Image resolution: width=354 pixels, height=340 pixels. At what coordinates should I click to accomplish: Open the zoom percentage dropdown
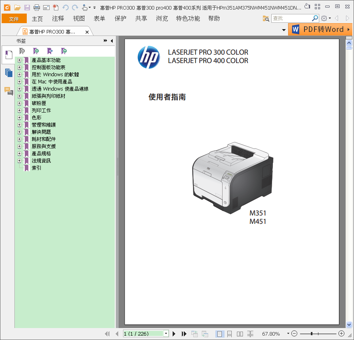288,333
